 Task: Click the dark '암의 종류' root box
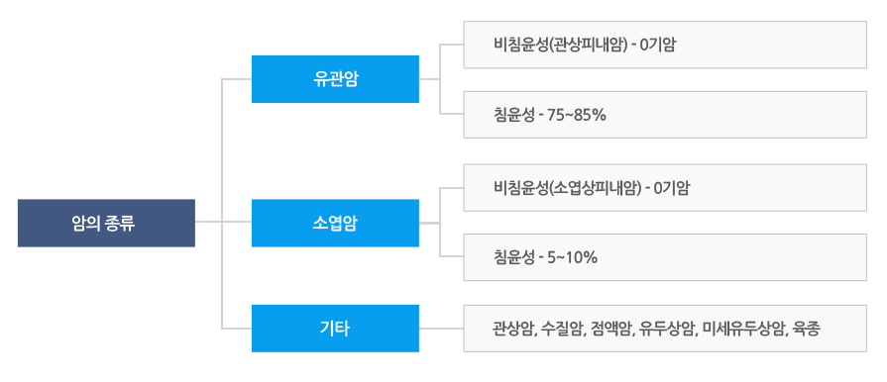[x=106, y=224]
